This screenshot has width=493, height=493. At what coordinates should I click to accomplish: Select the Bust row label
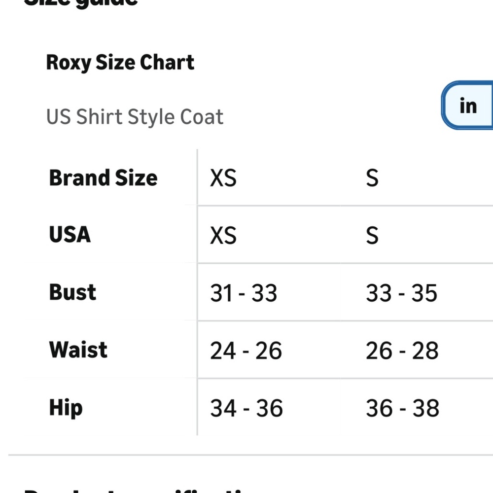(x=72, y=292)
